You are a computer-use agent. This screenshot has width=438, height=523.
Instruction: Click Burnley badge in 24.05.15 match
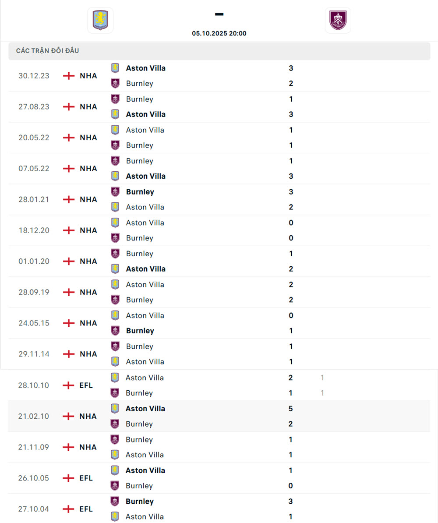click(x=115, y=331)
